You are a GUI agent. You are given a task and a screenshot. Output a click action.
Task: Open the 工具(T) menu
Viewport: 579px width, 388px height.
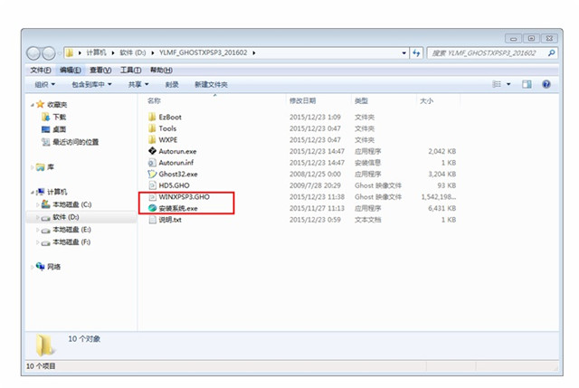[x=130, y=70]
